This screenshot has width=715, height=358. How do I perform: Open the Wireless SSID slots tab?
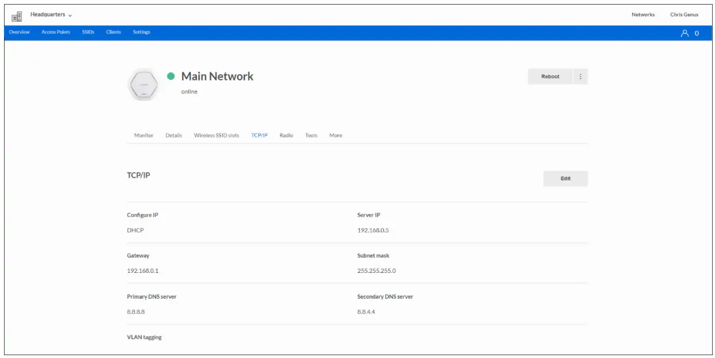[x=216, y=136]
